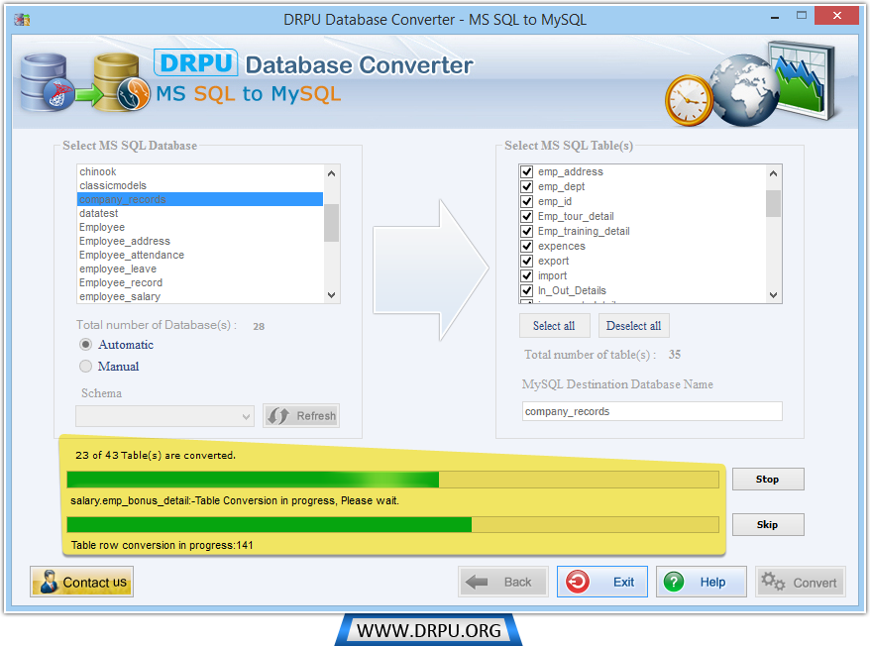Select employee_salary database
The image size is (870, 646).
pos(200,296)
